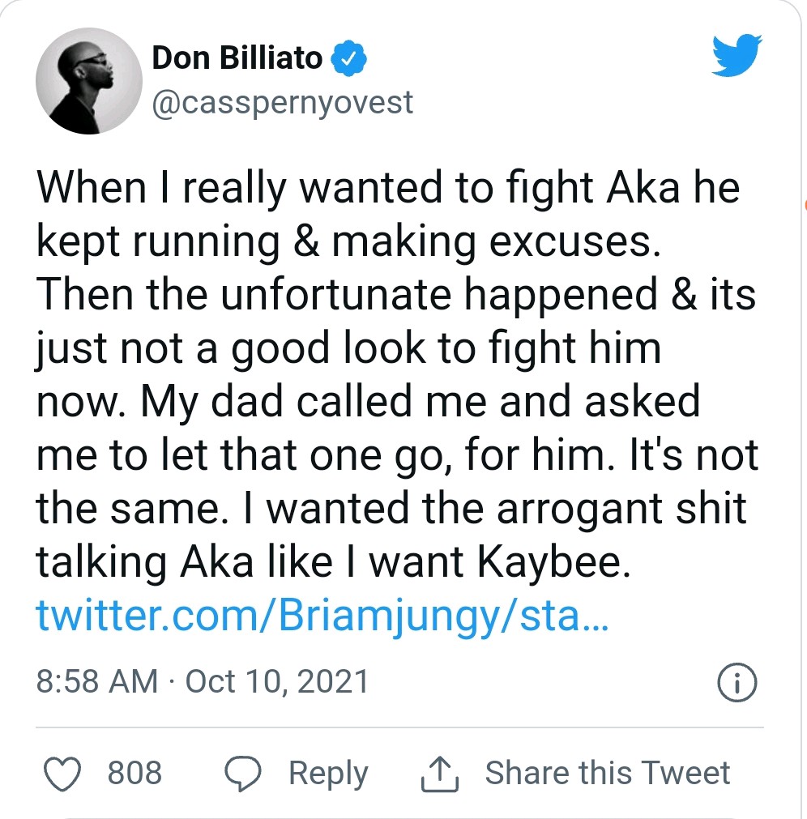This screenshot has height=819, width=807.
Task: Open the info icon beside the timestamp
Action: click(x=737, y=683)
